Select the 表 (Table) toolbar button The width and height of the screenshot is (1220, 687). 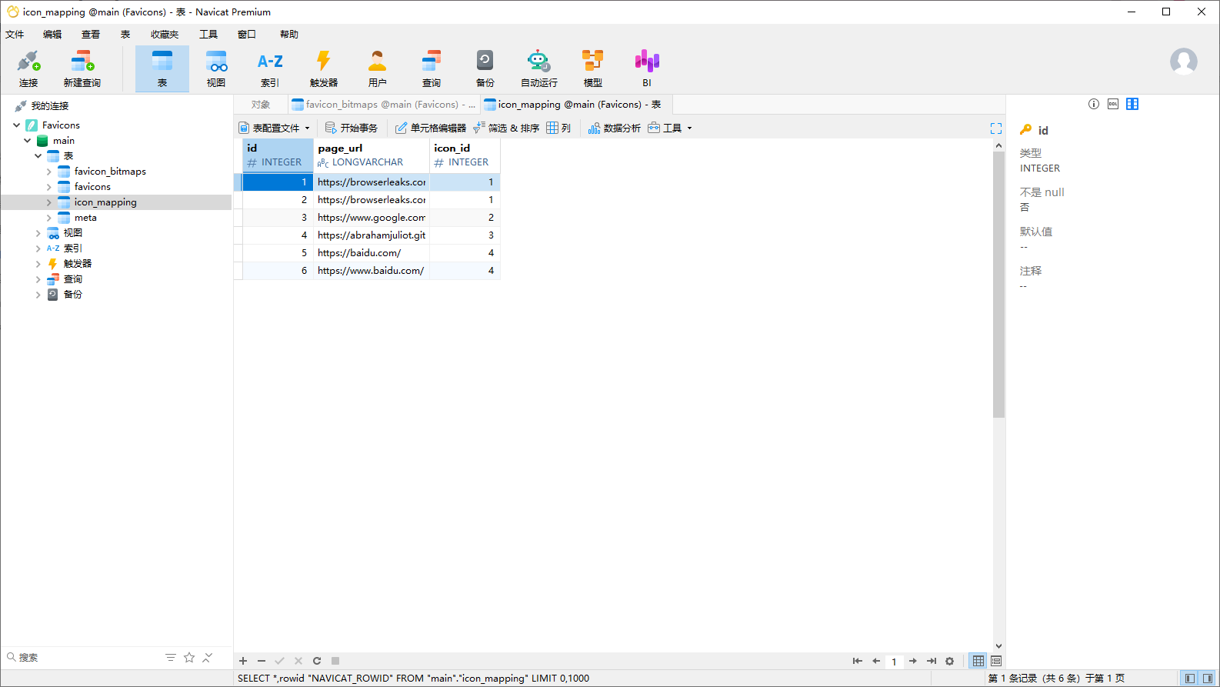click(162, 68)
